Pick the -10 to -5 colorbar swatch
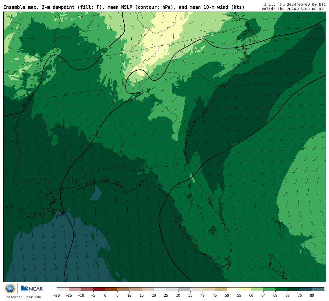The image size is (329, 301). pos(87,289)
